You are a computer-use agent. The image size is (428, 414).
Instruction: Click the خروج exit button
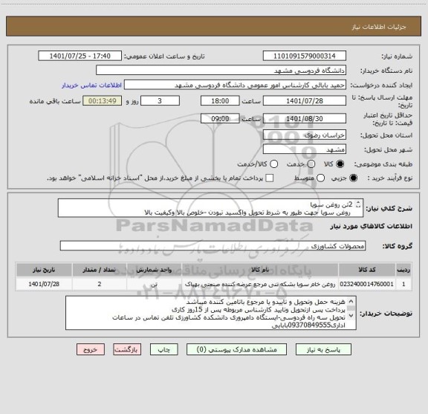(91, 349)
